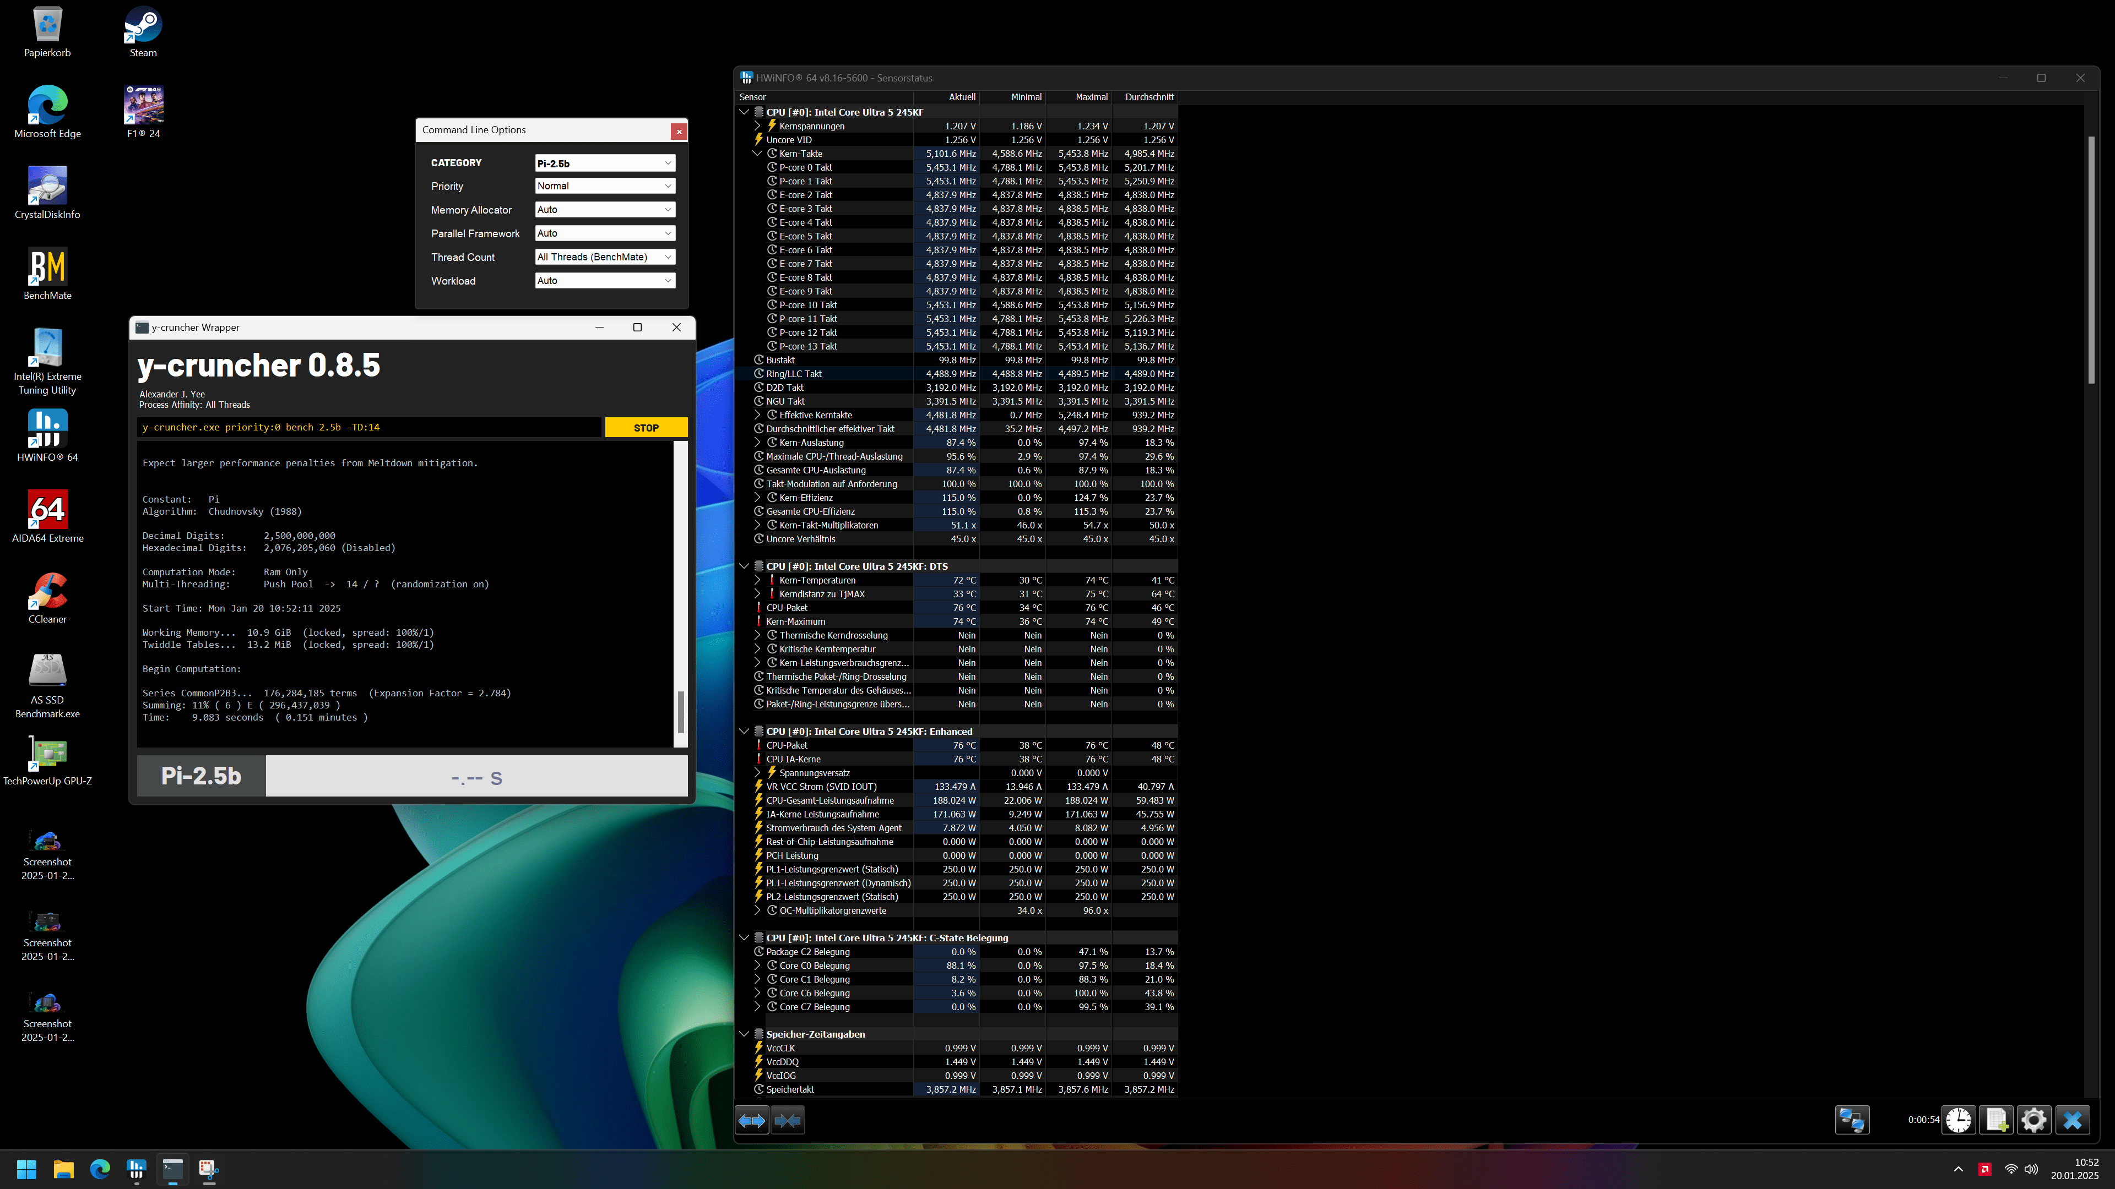Open HWiNFO sensor settings gear icon
The height and width of the screenshot is (1189, 2115).
[x=2033, y=1120]
